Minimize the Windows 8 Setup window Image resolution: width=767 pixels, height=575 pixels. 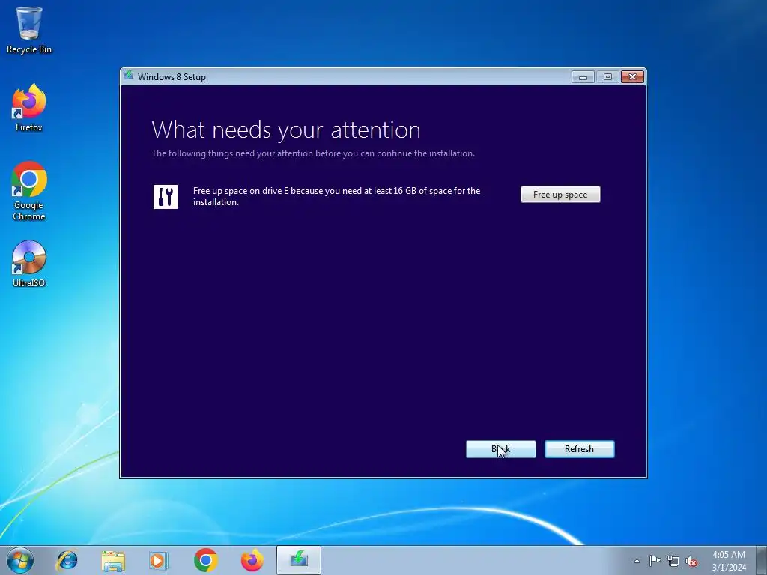pos(583,77)
